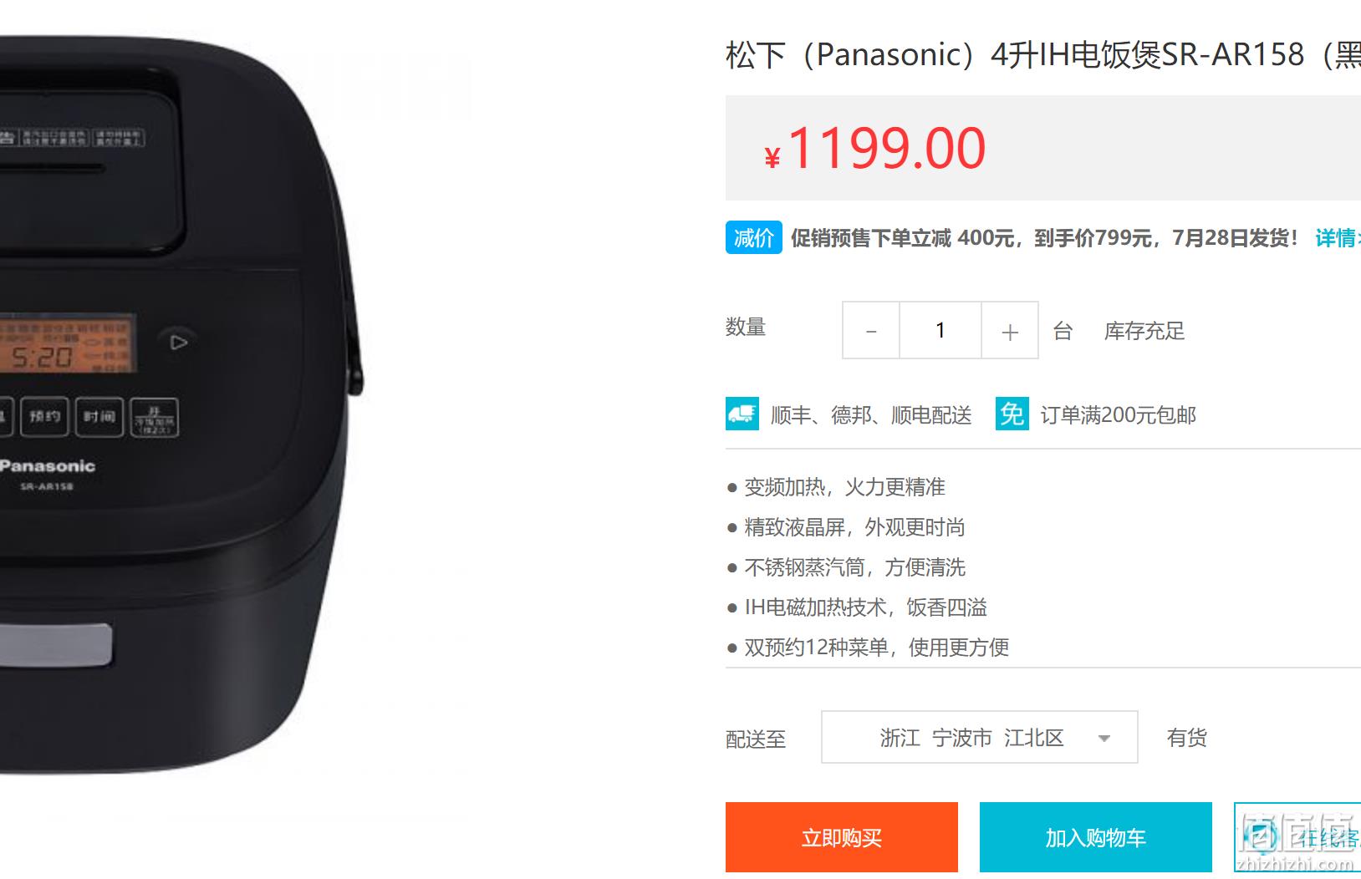Click the blue 减价 discount badge
The width and height of the screenshot is (1361, 879).
pos(754,238)
